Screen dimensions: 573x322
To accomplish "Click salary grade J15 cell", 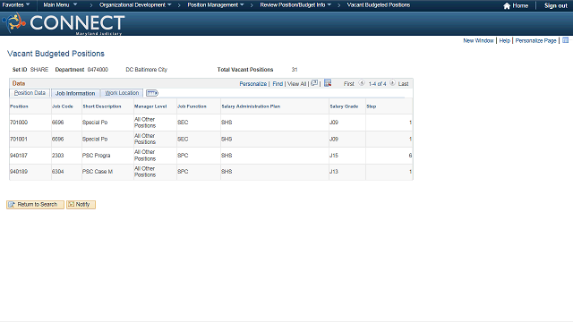I will pos(334,155).
